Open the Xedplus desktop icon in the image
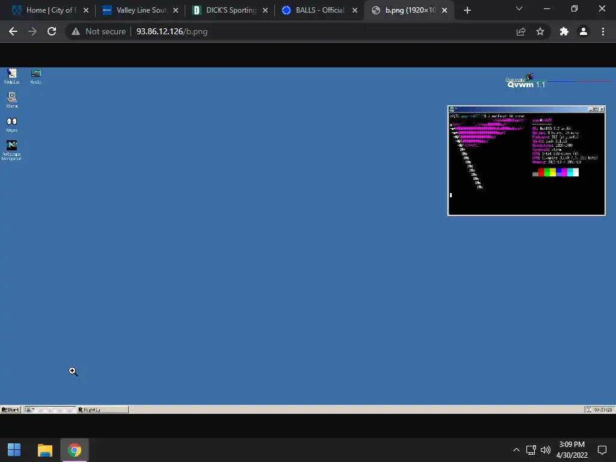The width and height of the screenshot is (616, 462). click(x=12, y=76)
